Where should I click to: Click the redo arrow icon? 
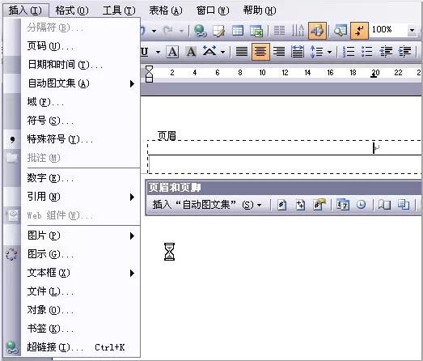click(168, 30)
